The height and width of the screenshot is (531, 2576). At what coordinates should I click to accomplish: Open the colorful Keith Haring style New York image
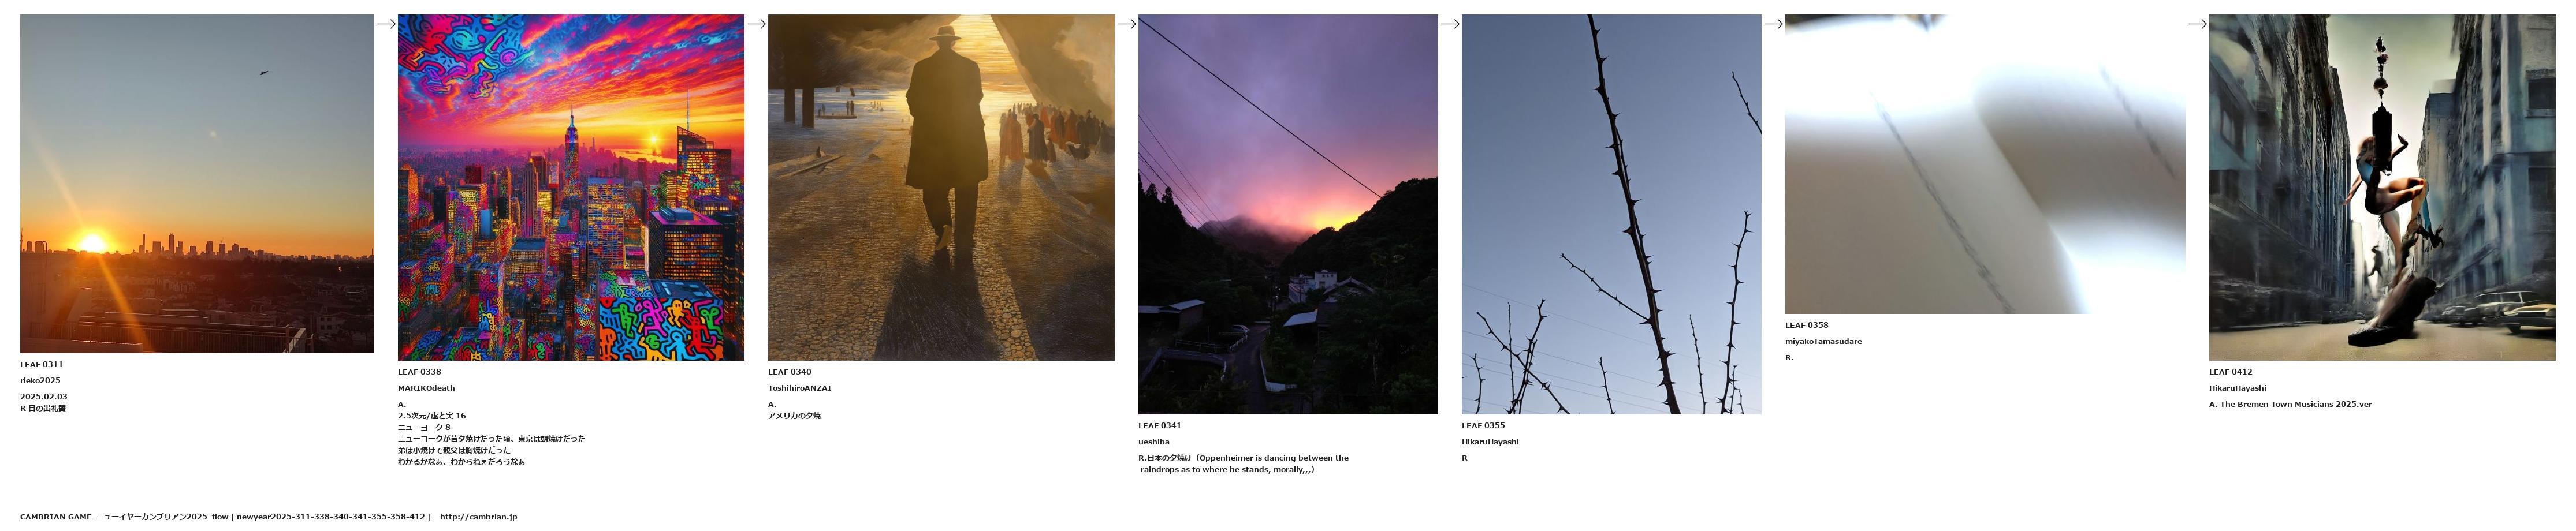click(571, 187)
